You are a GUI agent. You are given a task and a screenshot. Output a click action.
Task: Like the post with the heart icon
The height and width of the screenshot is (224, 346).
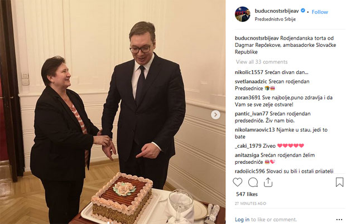pyautogui.click(x=237, y=182)
